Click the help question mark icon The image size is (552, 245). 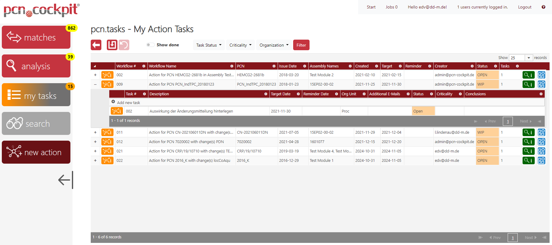tap(543, 7)
